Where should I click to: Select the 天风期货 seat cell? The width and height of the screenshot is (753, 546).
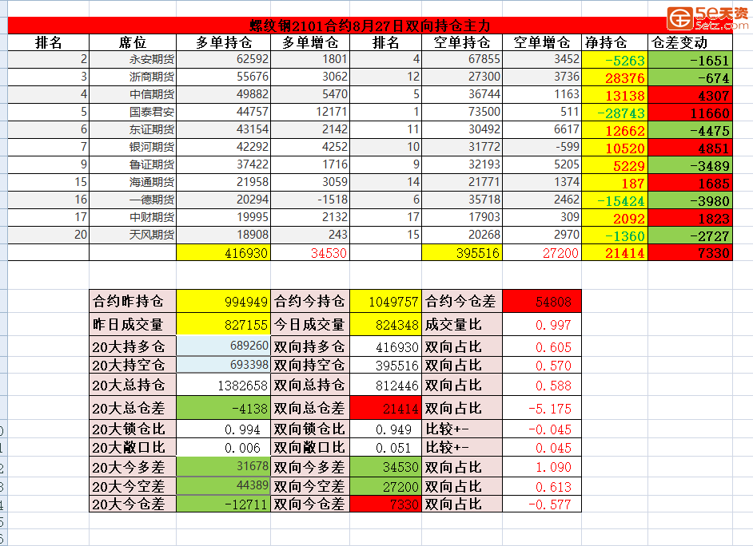(133, 235)
